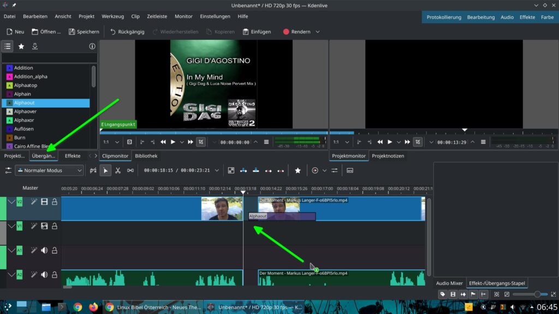
Task: Play the clip in the Clipmonitor
Action: click(x=173, y=142)
